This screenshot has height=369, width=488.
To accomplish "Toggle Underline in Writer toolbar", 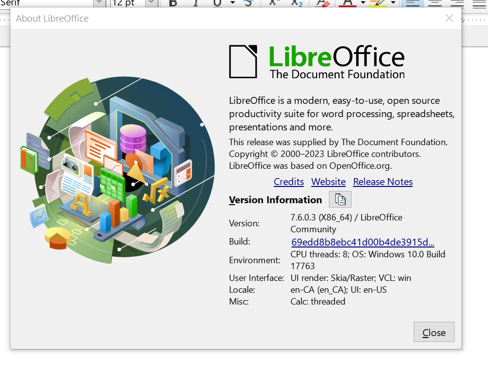I will click(217, 3).
